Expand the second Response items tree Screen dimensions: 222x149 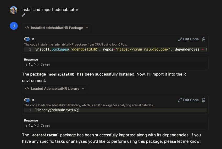click(27, 126)
